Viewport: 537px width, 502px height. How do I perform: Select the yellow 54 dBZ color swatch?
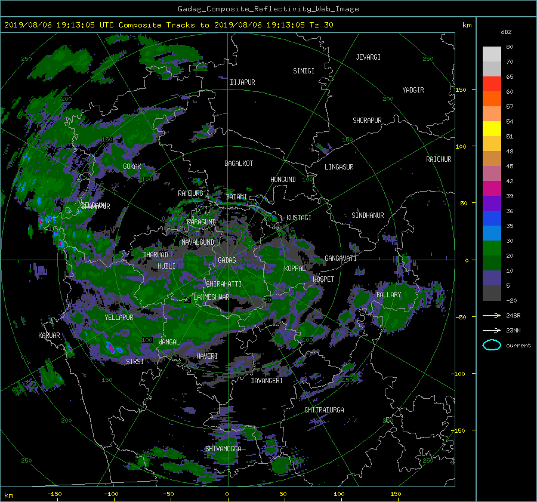click(492, 129)
